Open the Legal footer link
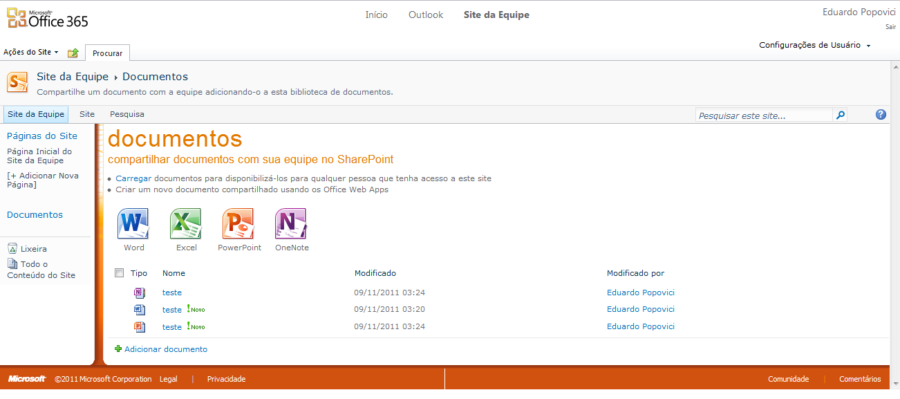This screenshot has width=900, height=399. coord(168,379)
